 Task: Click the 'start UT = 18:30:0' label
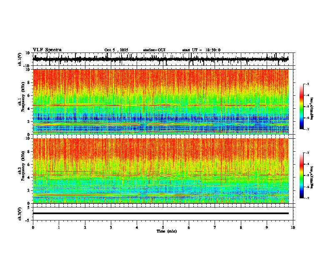pyautogui.click(x=201, y=50)
